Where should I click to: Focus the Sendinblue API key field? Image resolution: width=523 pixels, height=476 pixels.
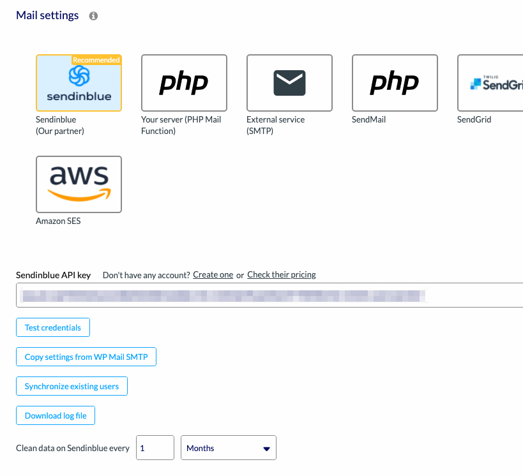[269, 295]
